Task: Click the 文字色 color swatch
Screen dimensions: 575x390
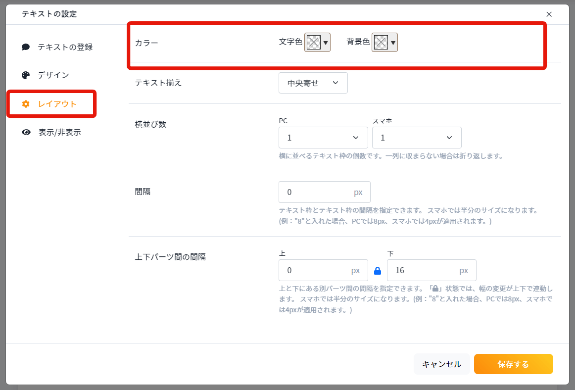Action: [313, 43]
